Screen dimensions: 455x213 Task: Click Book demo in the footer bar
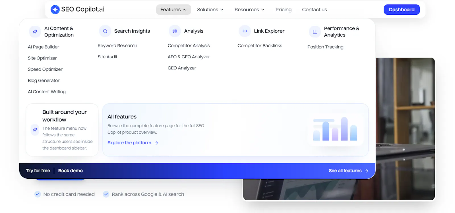(x=71, y=171)
